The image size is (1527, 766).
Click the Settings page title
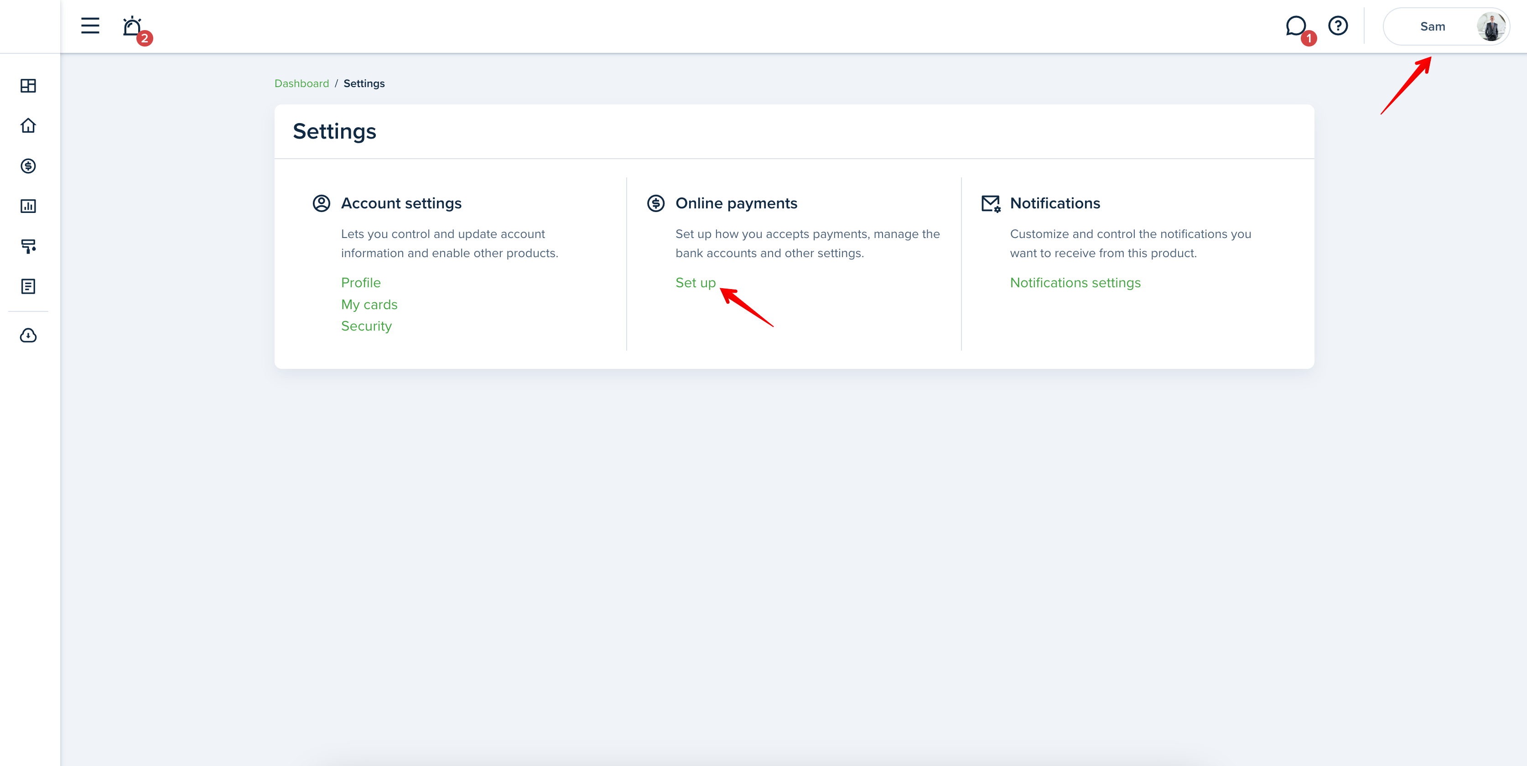334,131
